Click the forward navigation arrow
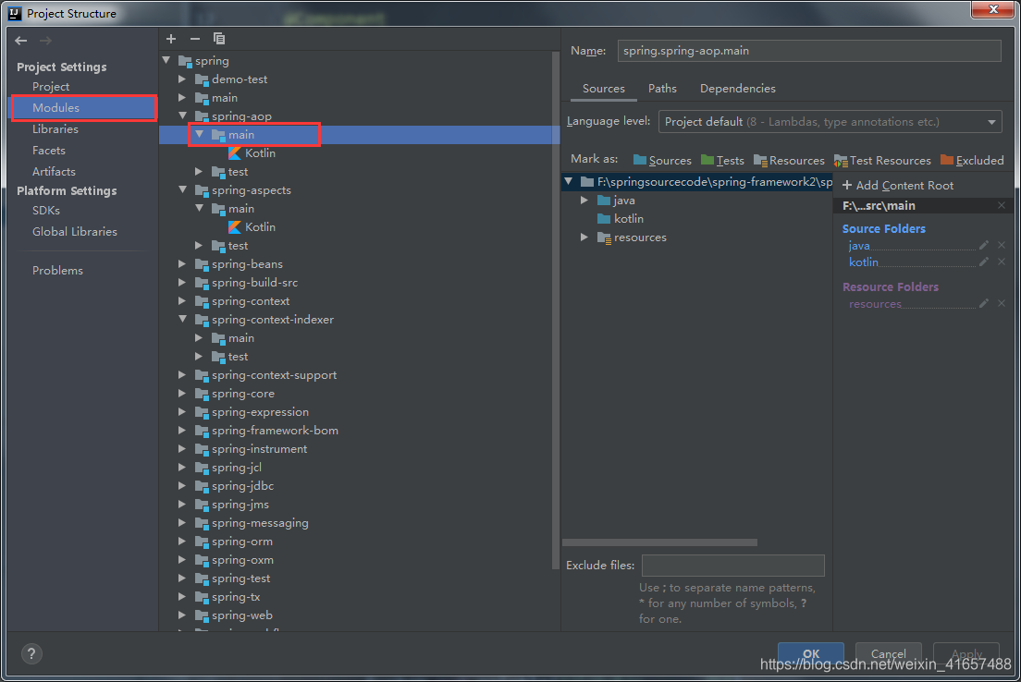 tap(45, 41)
